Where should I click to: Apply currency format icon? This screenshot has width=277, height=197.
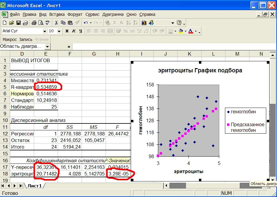(x=118, y=31)
